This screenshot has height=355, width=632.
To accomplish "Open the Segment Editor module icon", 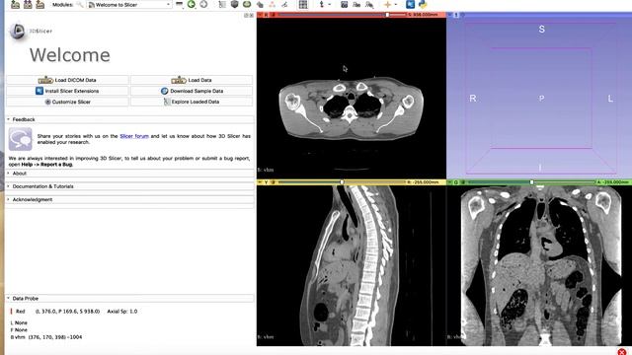I will pyautogui.click(x=284, y=4).
